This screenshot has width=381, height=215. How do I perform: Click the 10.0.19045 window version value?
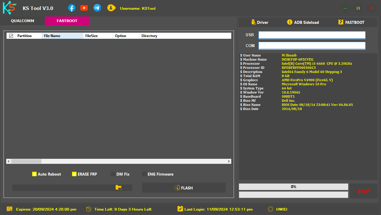click(291, 92)
